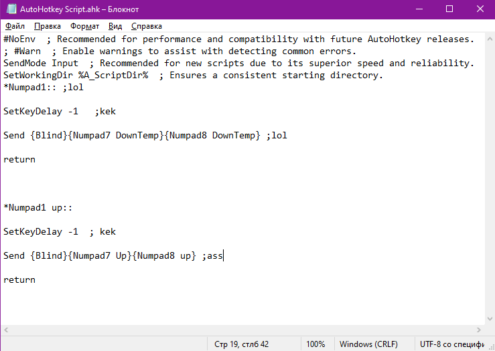Click the UTF-8 encoding status indicator

click(451, 344)
